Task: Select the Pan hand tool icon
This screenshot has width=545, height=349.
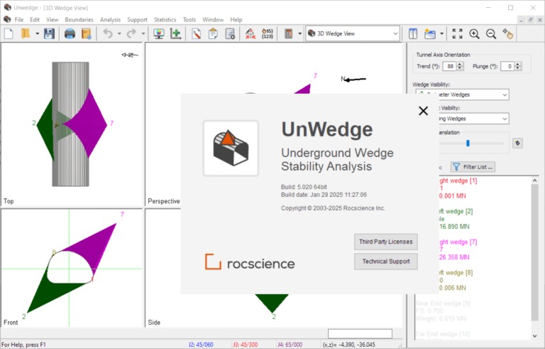Action: click(507, 34)
